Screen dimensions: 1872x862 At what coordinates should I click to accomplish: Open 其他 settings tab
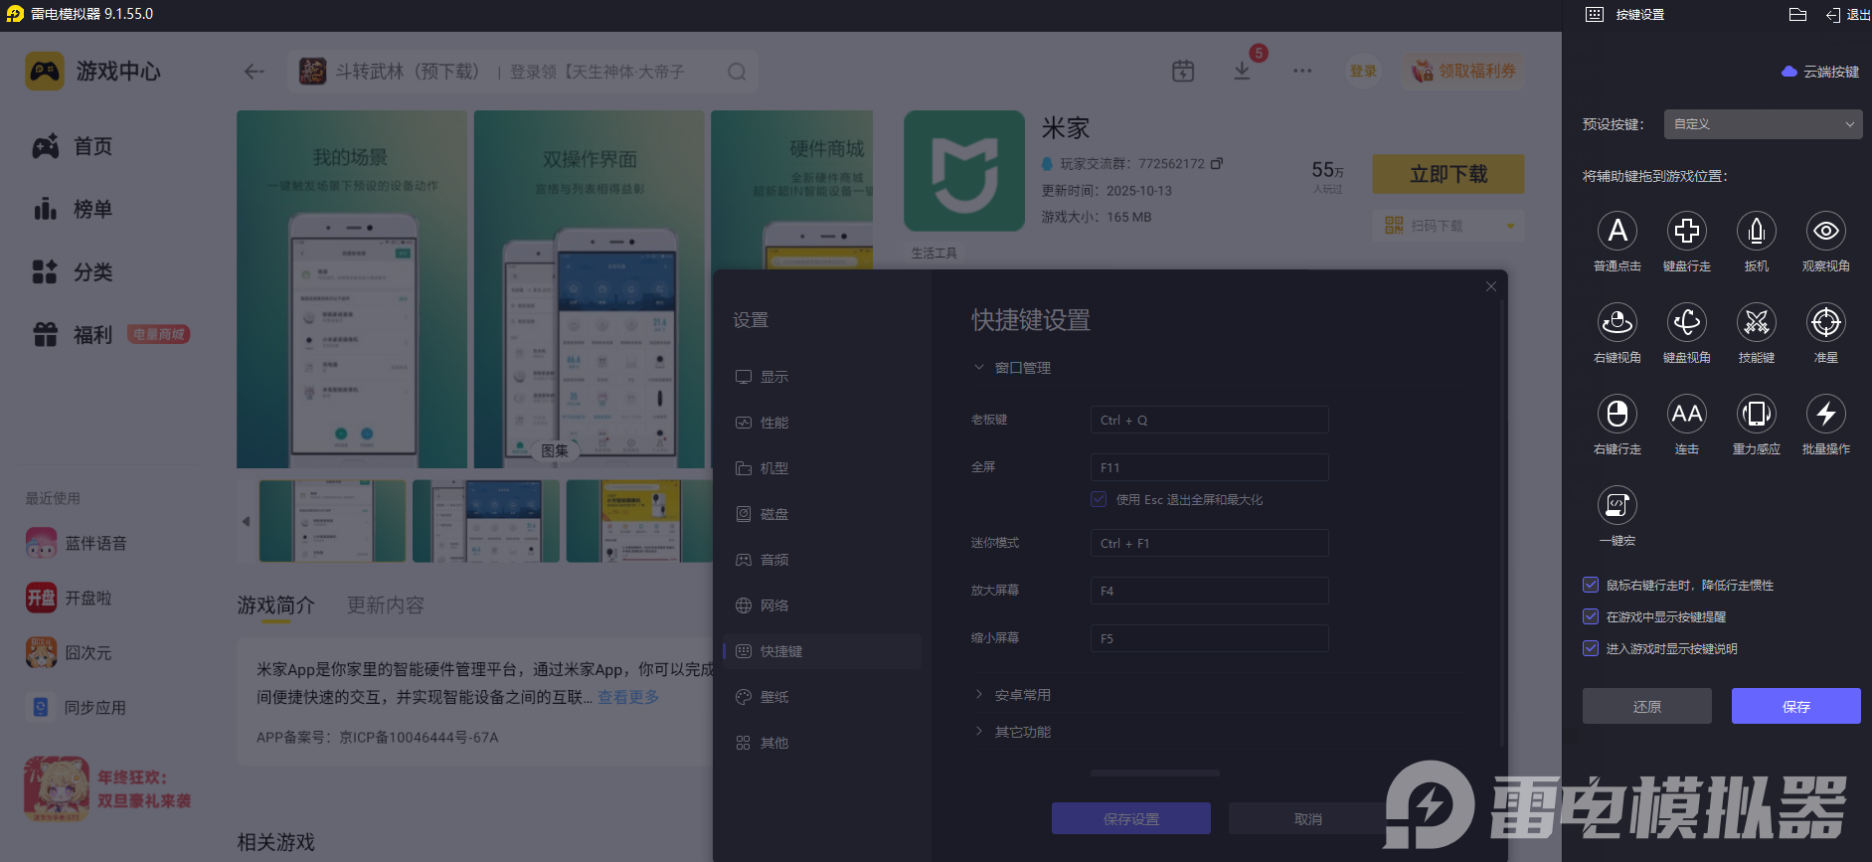coord(822,743)
